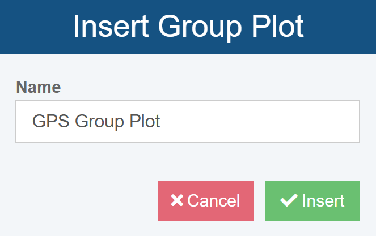This screenshot has height=236, width=376.
Task: Click the Insert Group Plot dialog title
Action: tap(188, 27)
